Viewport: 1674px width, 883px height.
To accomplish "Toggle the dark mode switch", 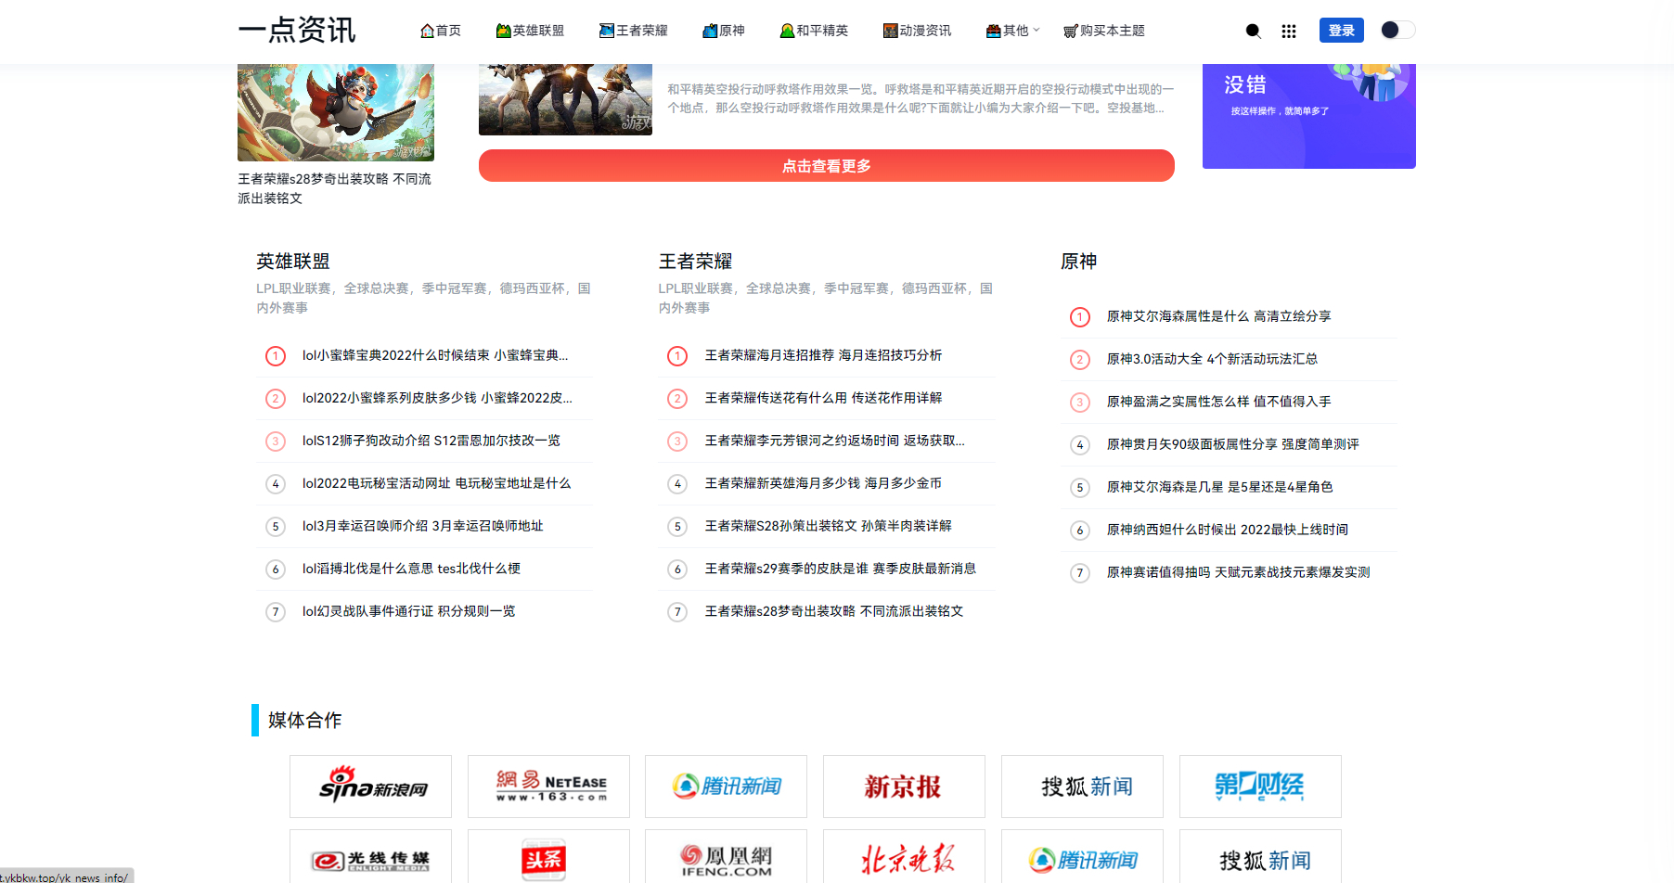I will click(1397, 30).
